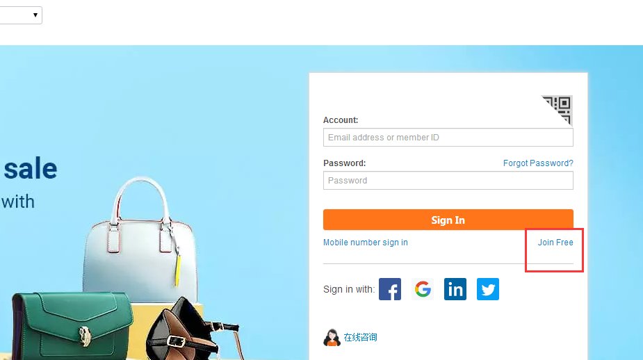The width and height of the screenshot is (643, 360).
Task: Click the green clutch bag image
Action: pyautogui.click(x=73, y=325)
